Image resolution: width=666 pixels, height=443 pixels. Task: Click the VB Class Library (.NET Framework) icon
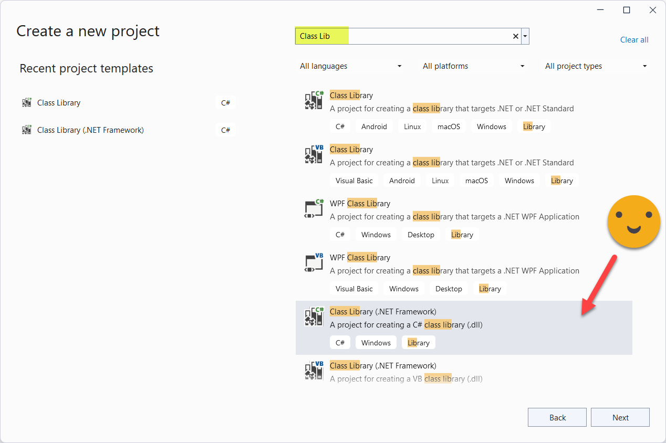(x=314, y=371)
